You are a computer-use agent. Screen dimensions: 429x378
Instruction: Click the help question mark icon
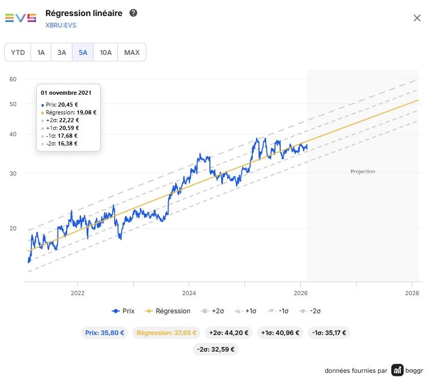pyautogui.click(x=133, y=13)
